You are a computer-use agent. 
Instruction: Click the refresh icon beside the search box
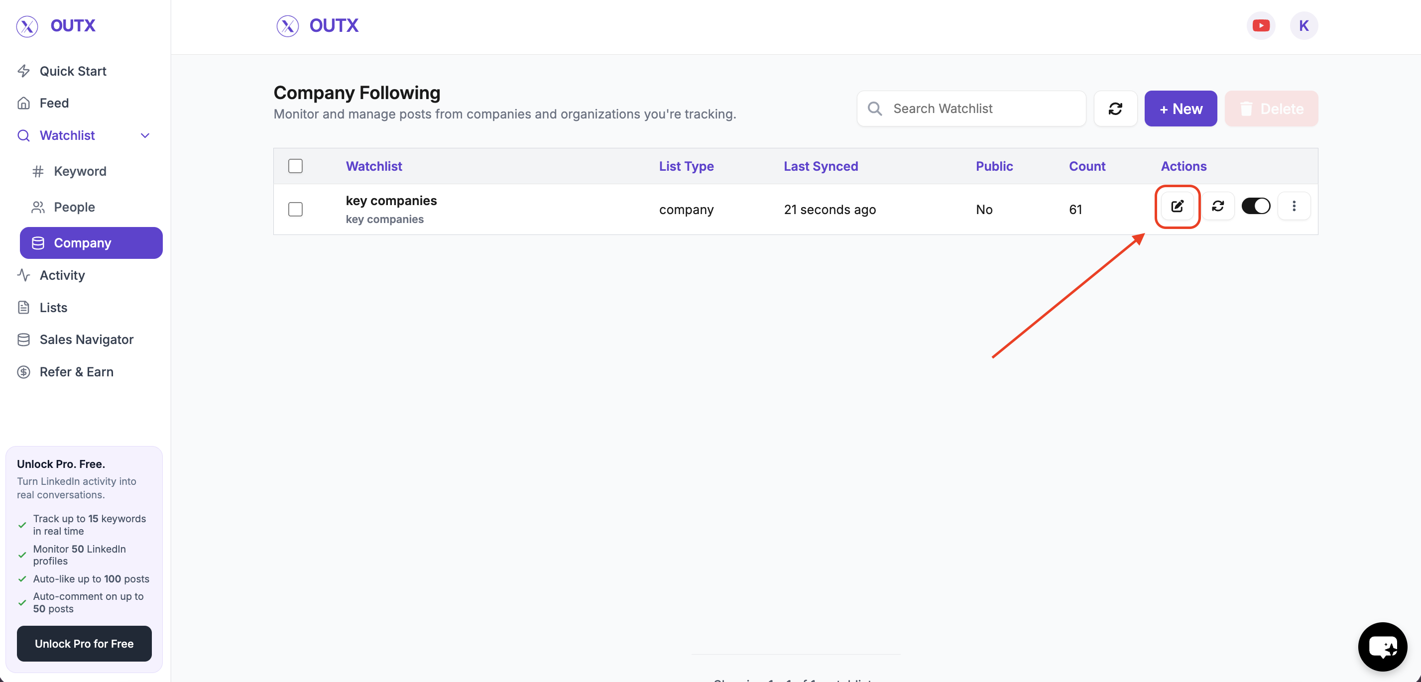(1115, 109)
